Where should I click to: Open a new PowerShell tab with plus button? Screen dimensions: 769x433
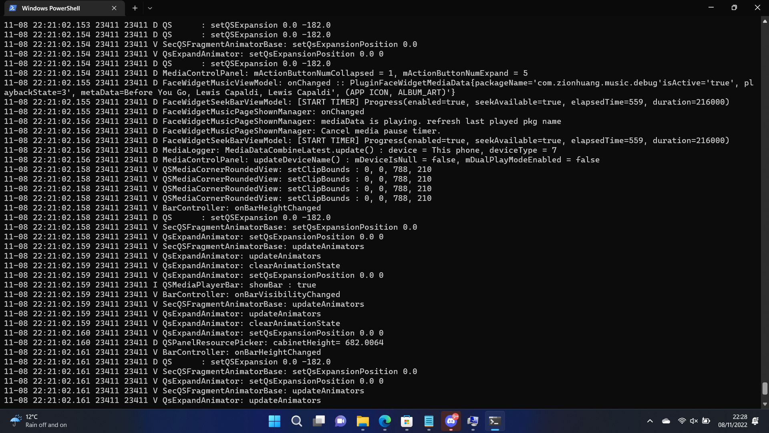click(x=135, y=8)
